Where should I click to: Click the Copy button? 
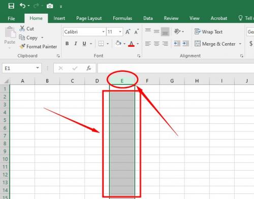click(x=28, y=38)
